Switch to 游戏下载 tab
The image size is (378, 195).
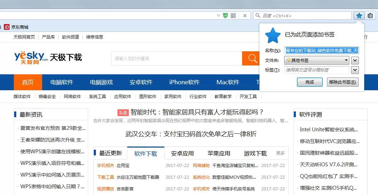point(255,153)
